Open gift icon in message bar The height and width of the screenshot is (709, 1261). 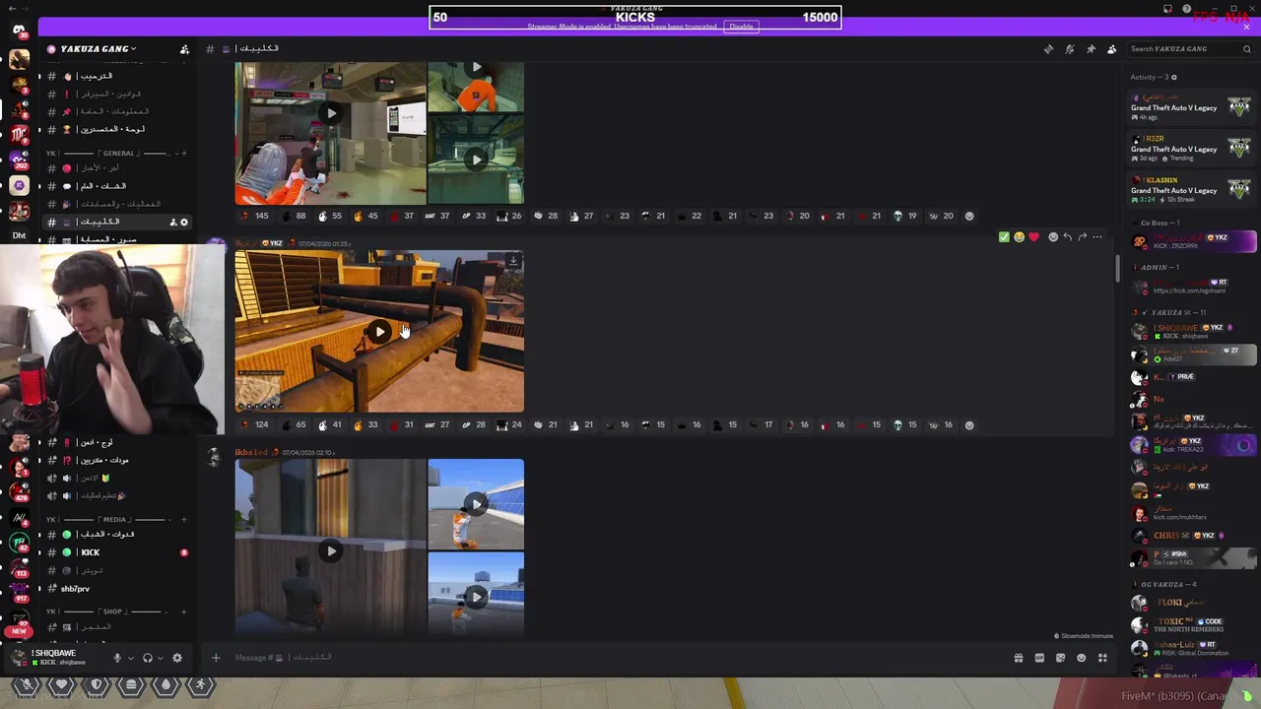point(1019,658)
